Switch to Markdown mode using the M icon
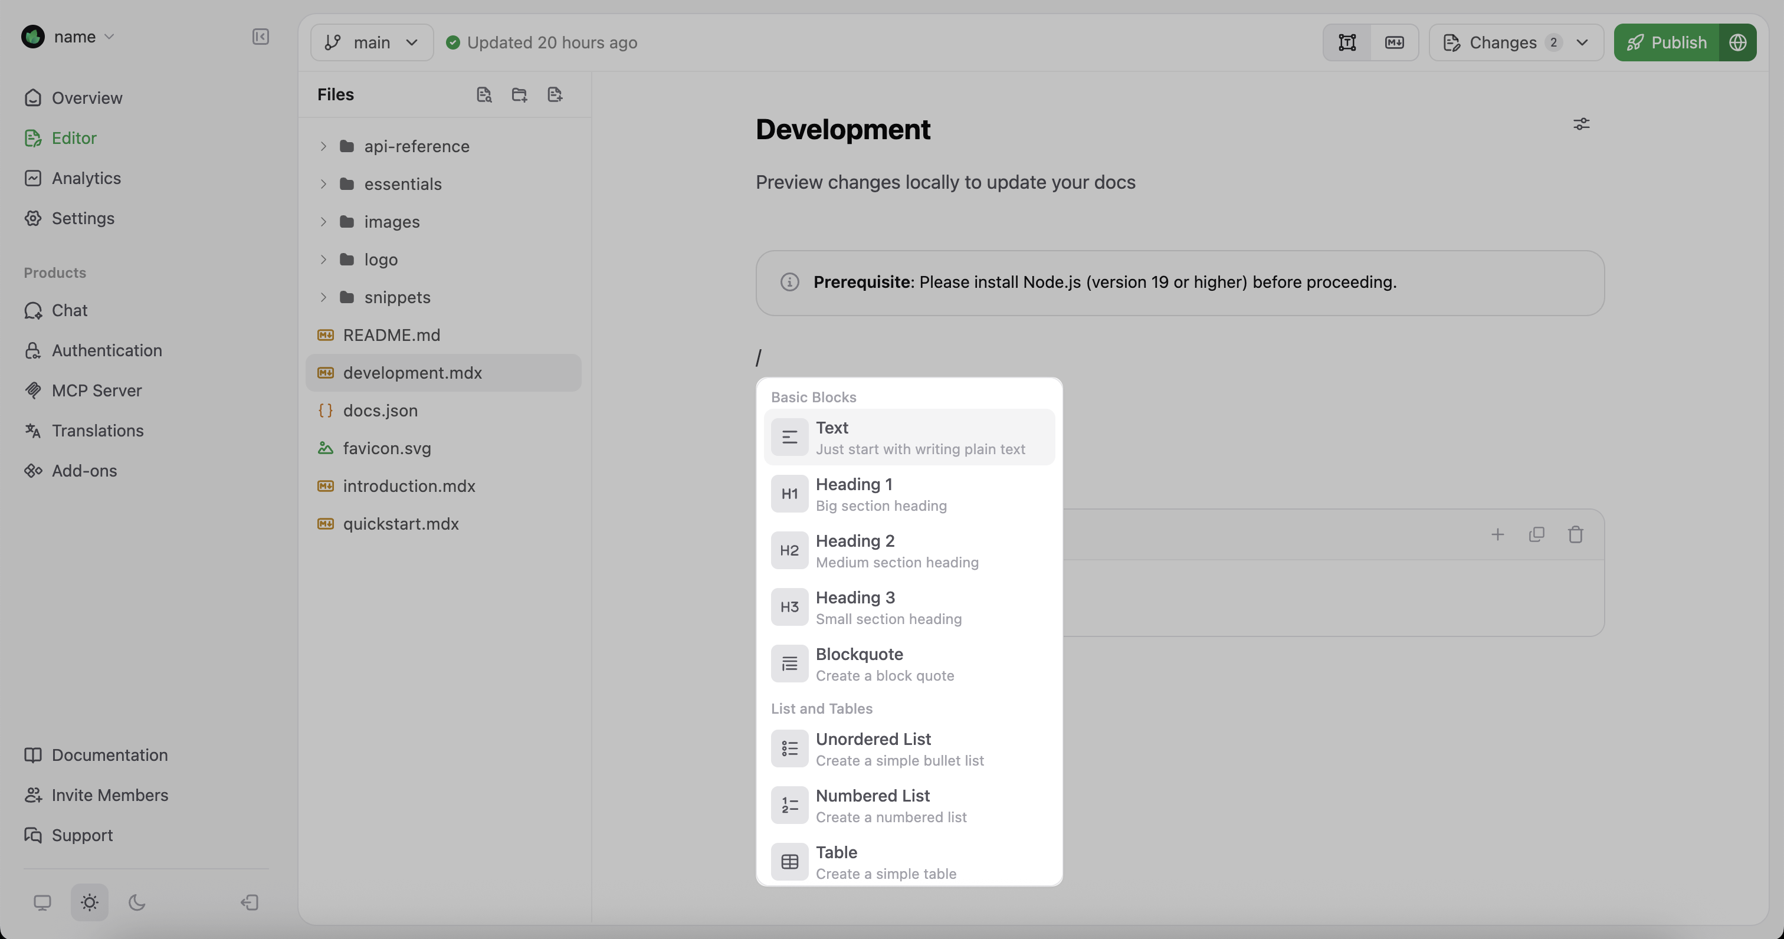This screenshot has width=1784, height=939. 1395,42
